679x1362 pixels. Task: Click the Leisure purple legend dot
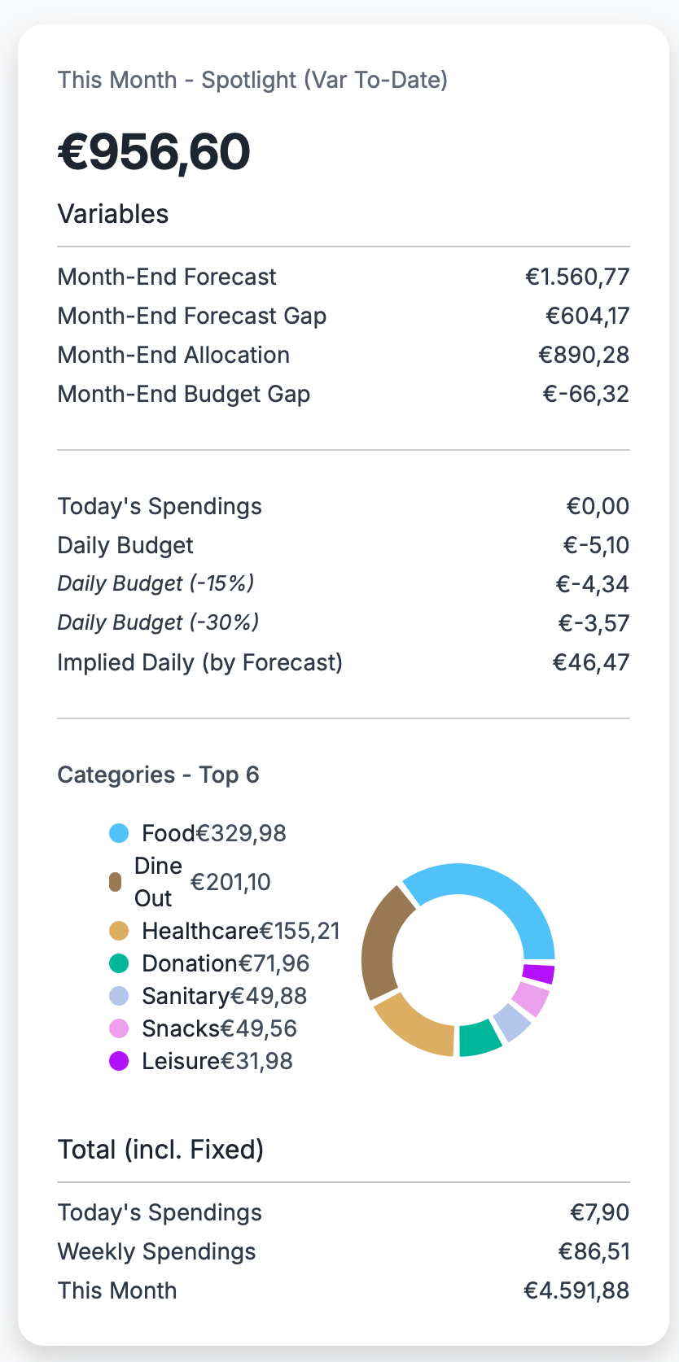119,1061
